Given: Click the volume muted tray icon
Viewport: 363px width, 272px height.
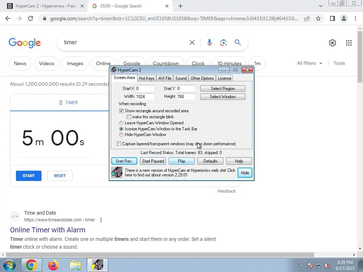Looking at the screenshot, I should [327, 265].
